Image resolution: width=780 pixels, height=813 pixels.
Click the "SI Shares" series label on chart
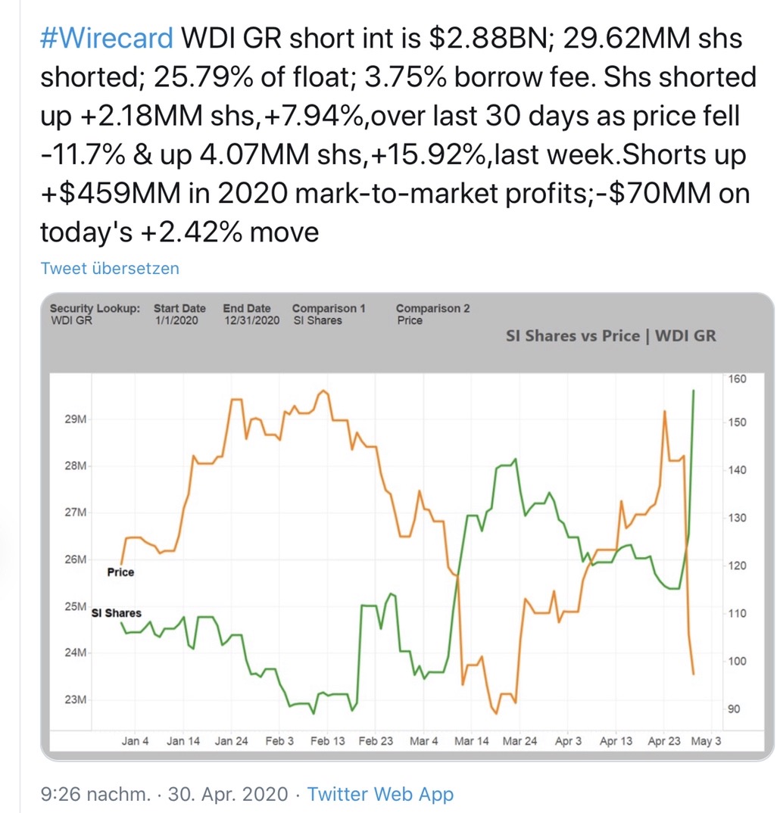pos(117,612)
